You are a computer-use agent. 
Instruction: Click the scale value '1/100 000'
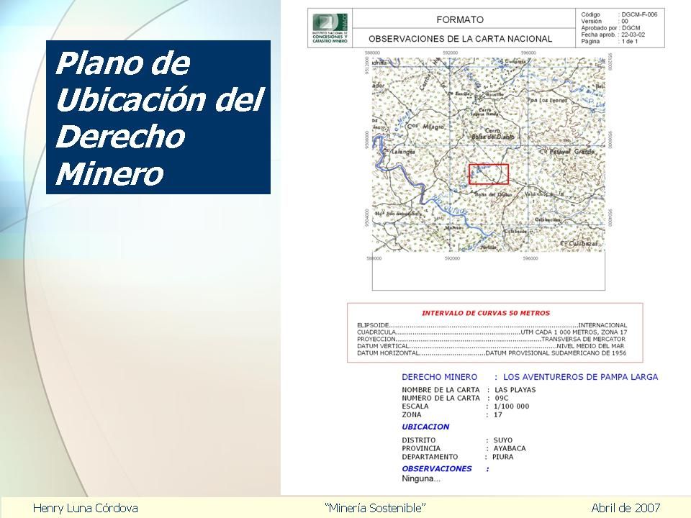point(511,406)
